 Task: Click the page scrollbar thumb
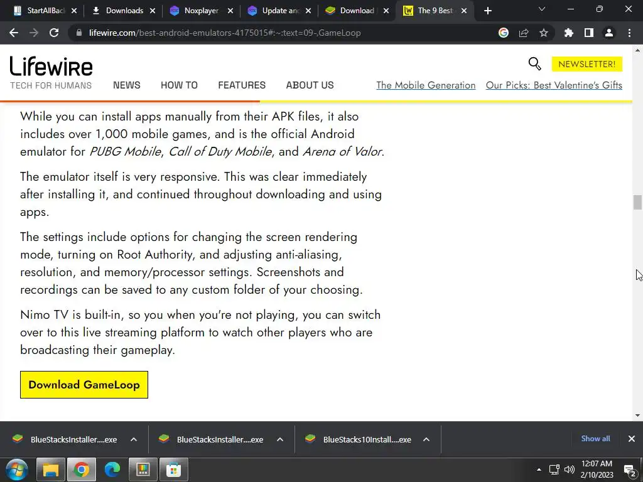(x=637, y=203)
